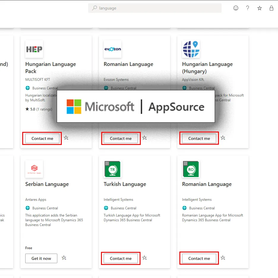Image resolution: width=278 pixels, height=278 pixels.
Task: Open Hungarian Language (Hungary) title
Action: tap(207, 67)
